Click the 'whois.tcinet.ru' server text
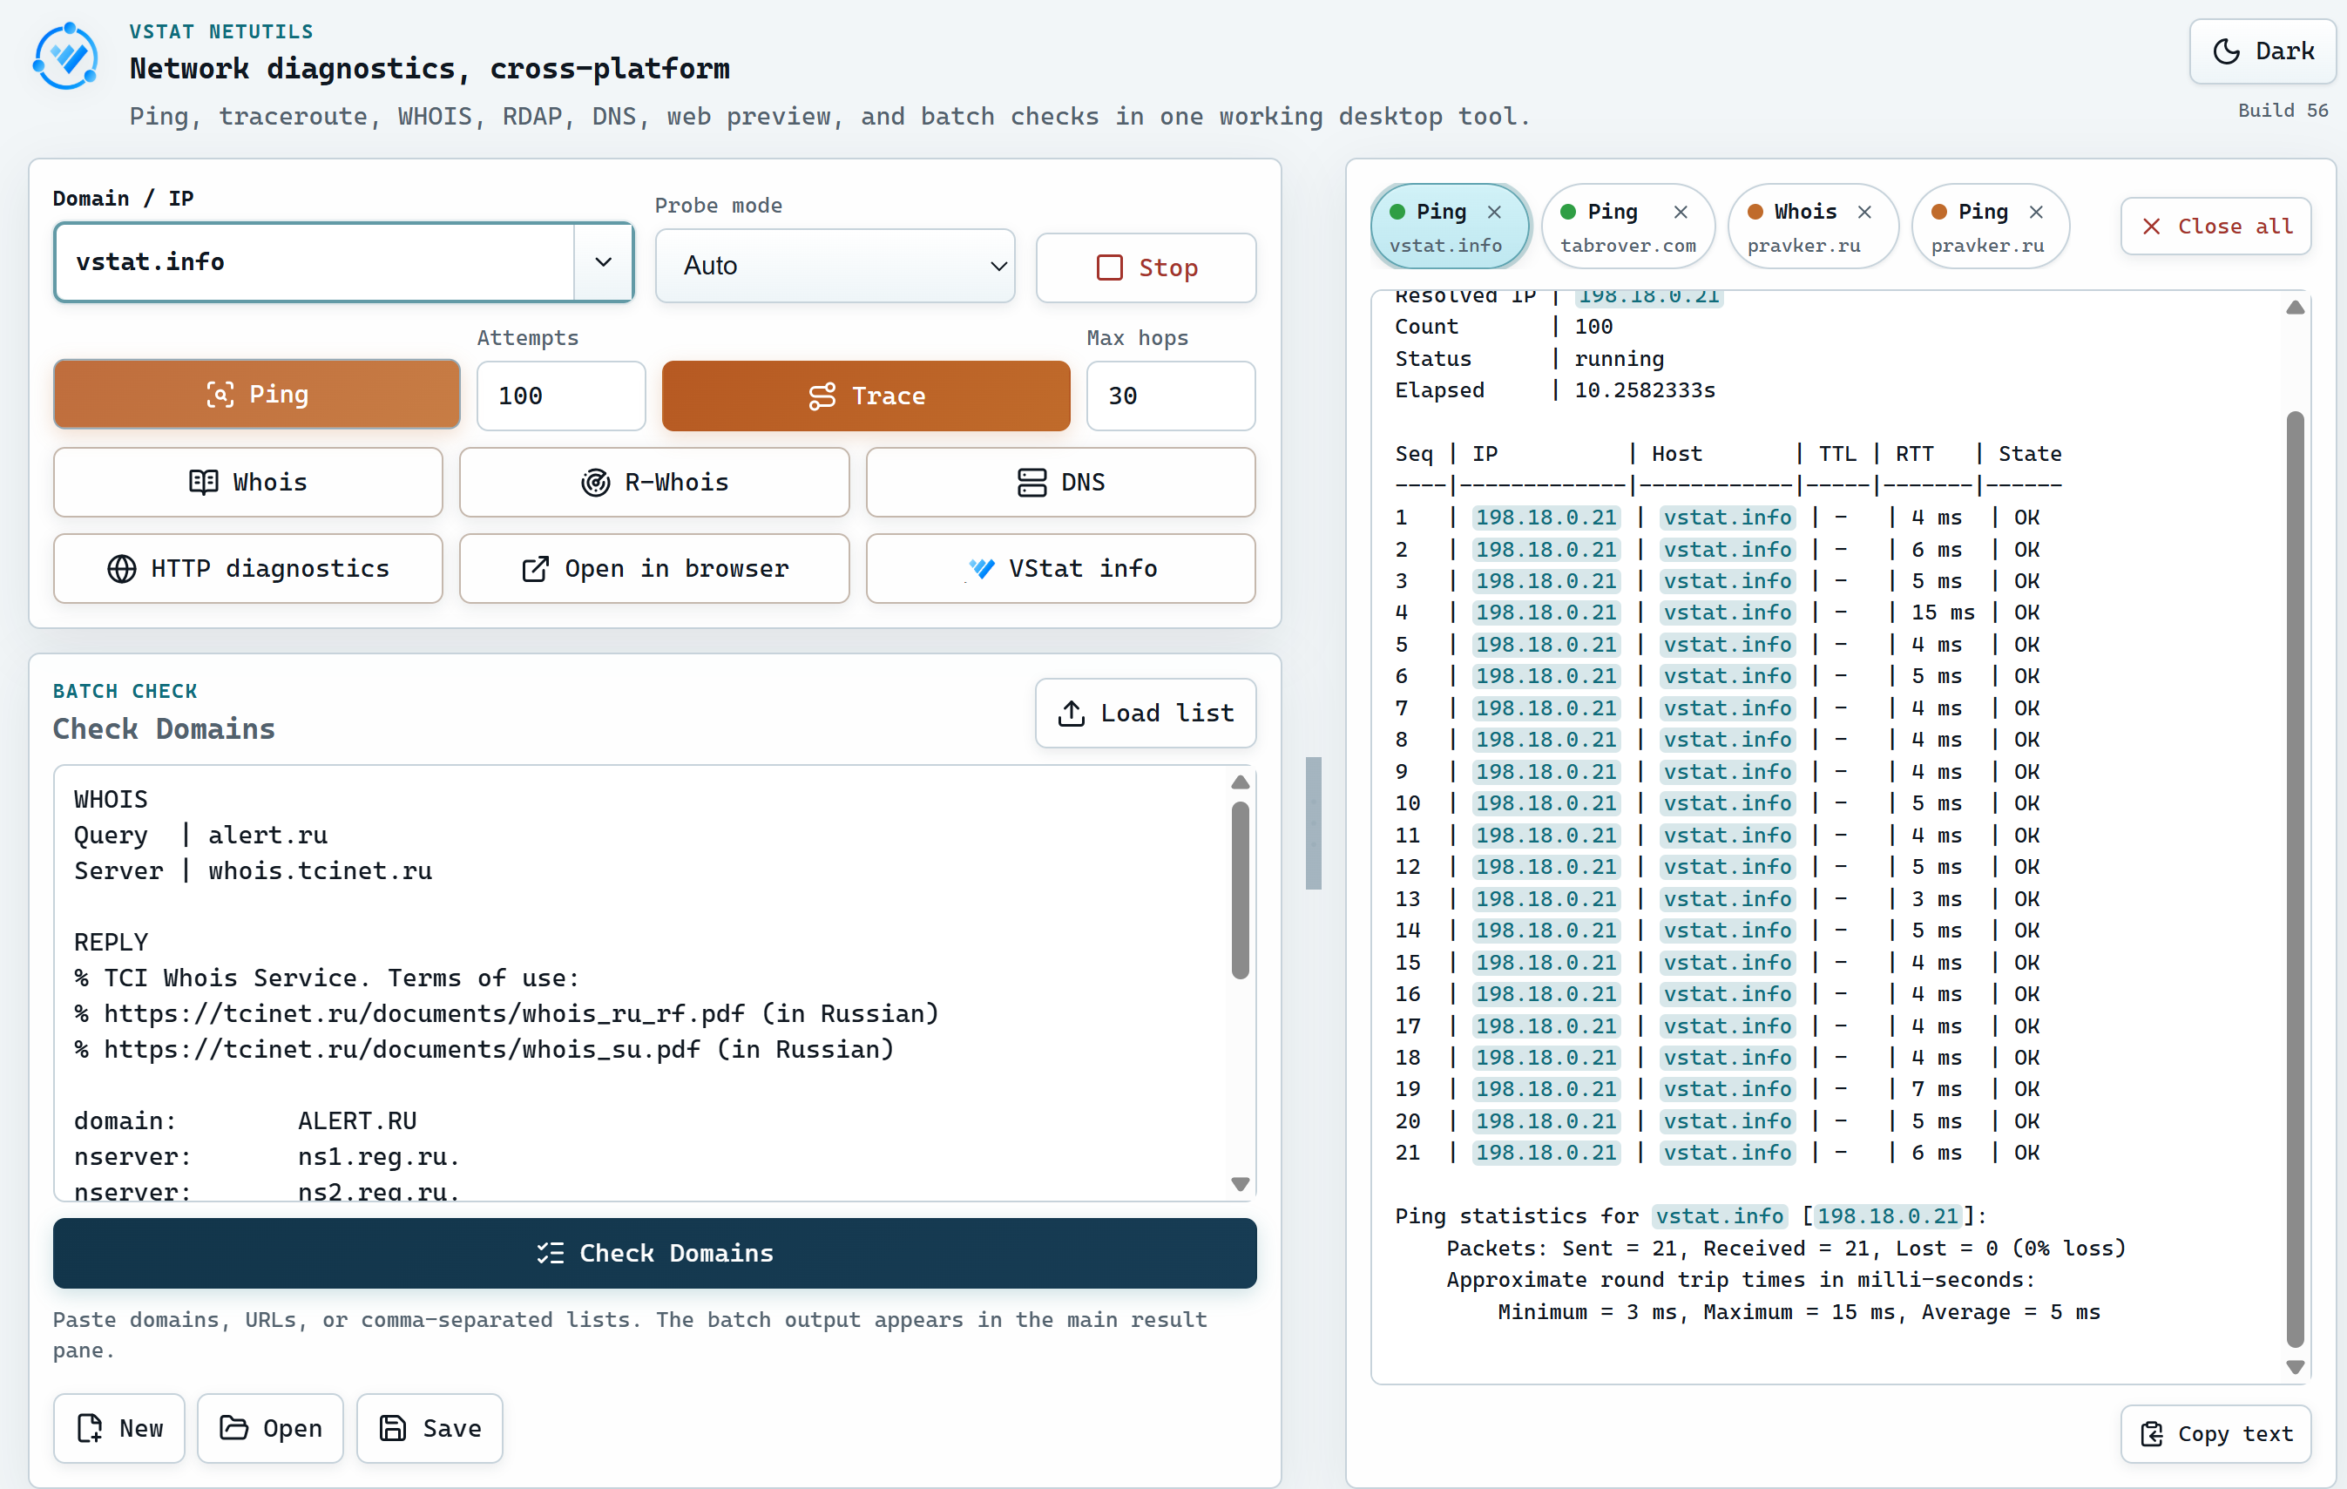 (320, 871)
